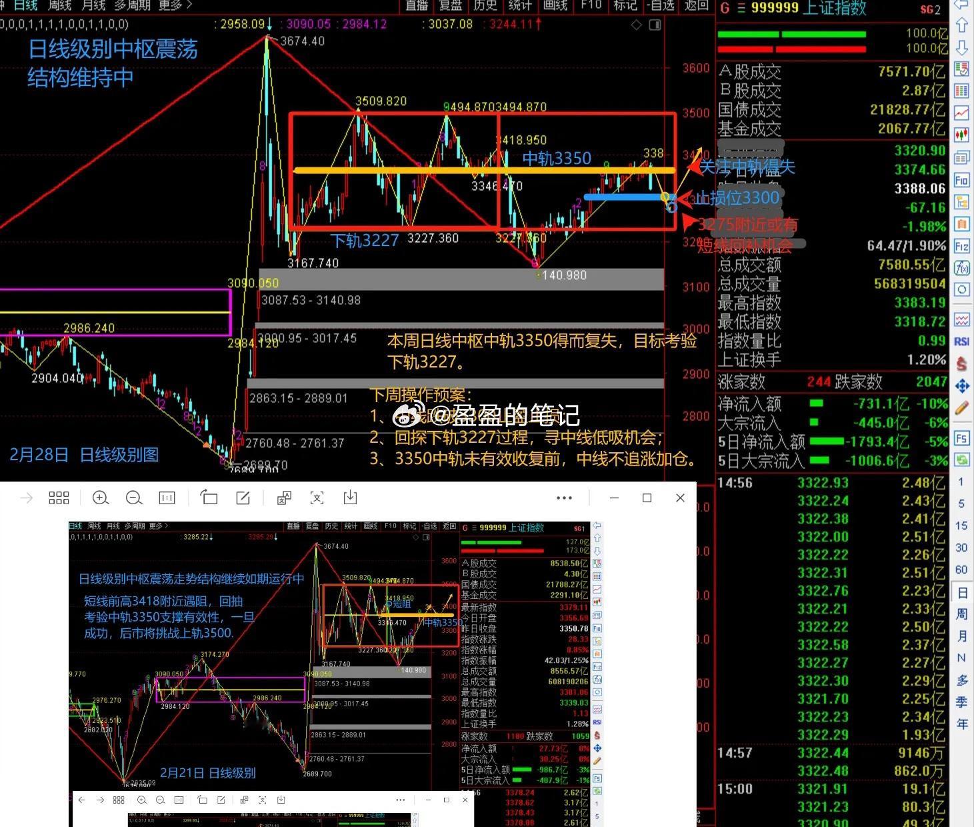Image resolution: width=974 pixels, height=827 pixels.
Task: Select the 周 weekly period in sidebar
Action: [961, 614]
